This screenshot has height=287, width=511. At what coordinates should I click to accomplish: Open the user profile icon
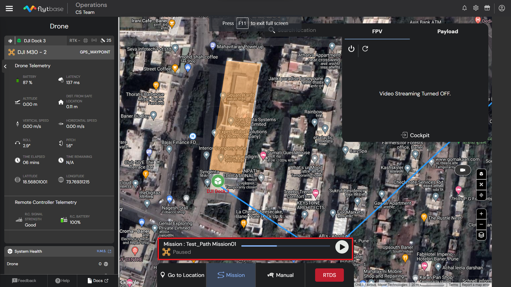point(502,8)
